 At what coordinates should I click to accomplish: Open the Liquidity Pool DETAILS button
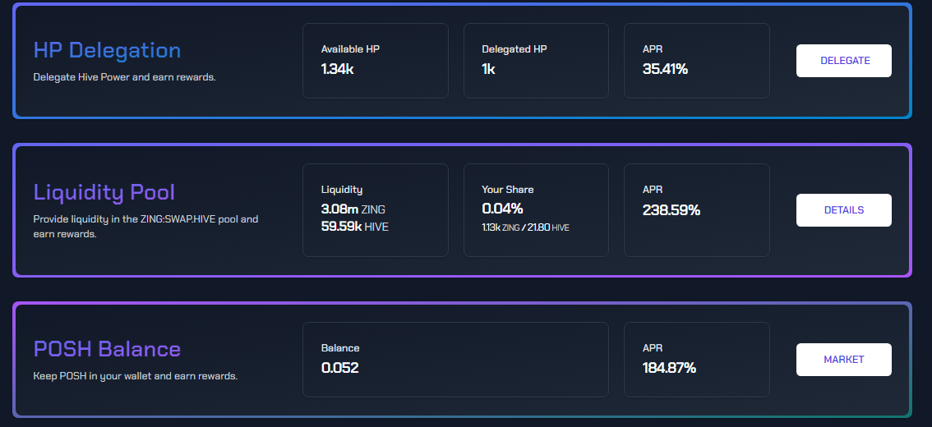click(843, 210)
